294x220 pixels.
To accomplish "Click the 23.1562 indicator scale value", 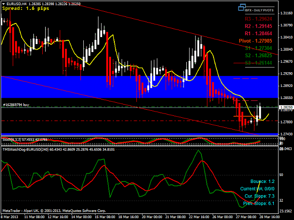I will [x=286, y=211].
